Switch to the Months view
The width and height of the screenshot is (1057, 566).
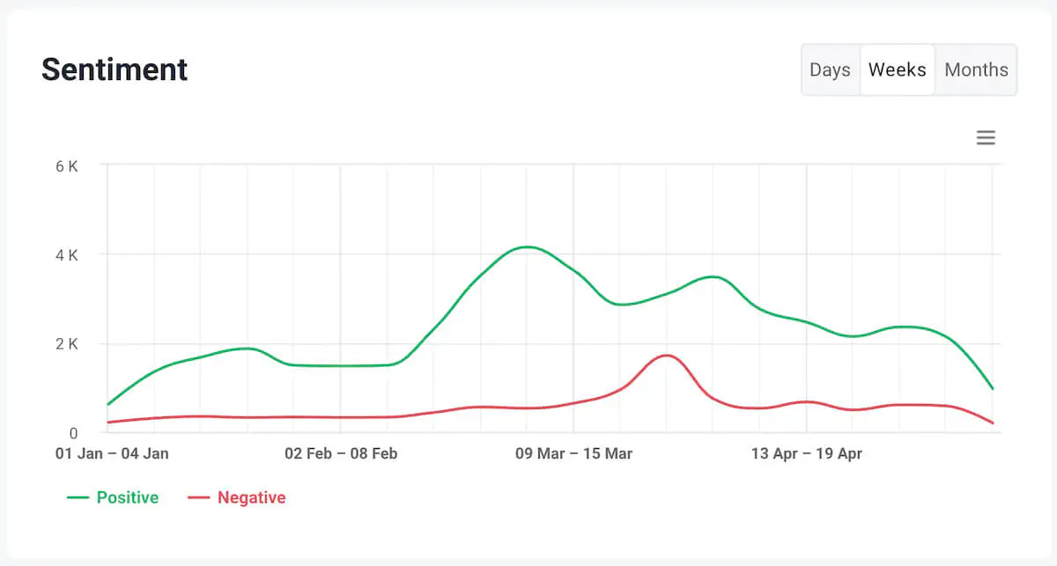975,70
